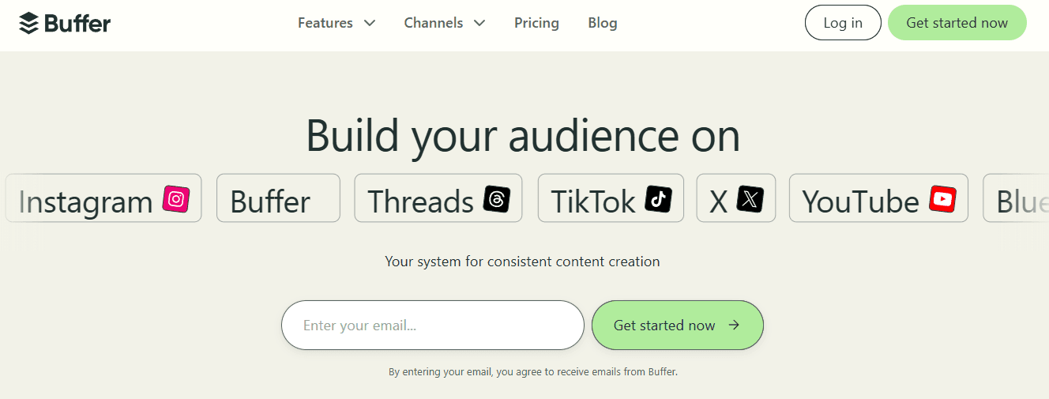Click the arrow inside green Get started button
The image size is (1049, 399).
pos(734,325)
